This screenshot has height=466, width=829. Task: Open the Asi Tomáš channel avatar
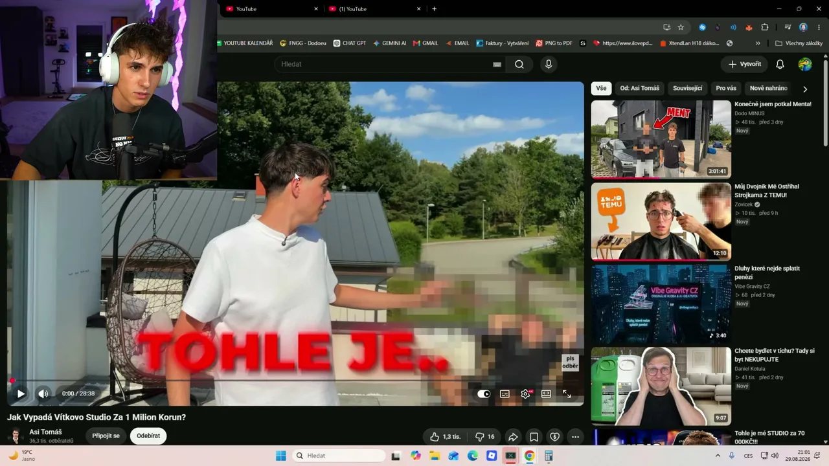coord(15,436)
